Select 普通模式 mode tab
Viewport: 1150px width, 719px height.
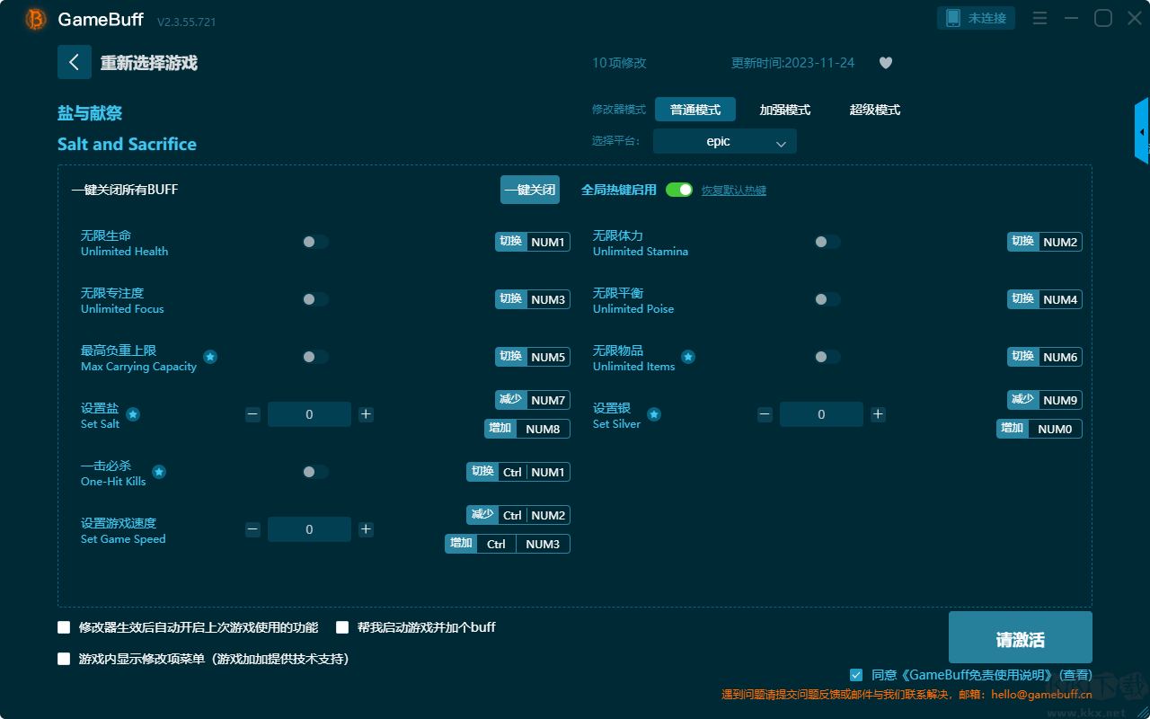[x=695, y=110]
